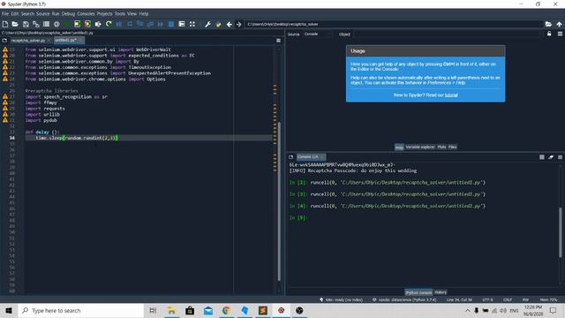Maximize current pane toolbar icon

click(x=182, y=24)
